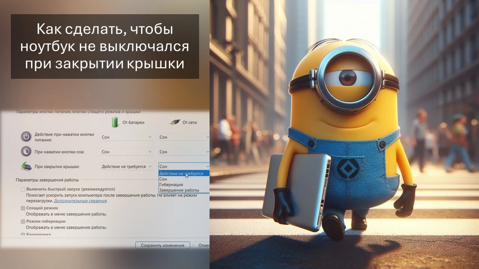Click the power plug icon beside От сети
Viewport: 479px width, 269px height.
[175, 122]
